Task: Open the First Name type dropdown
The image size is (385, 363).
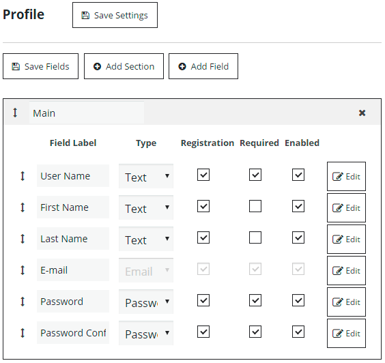Action: (146, 207)
